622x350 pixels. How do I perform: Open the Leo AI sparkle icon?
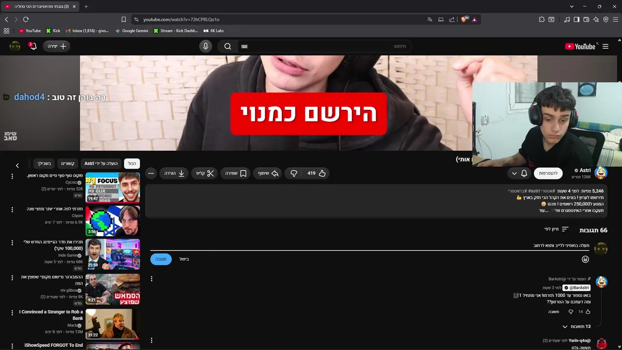click(596, 19)
